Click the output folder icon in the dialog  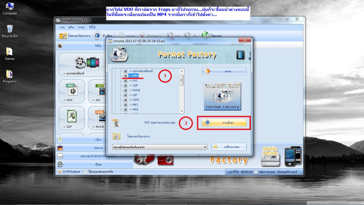pyautogui.click(x=116, y=136)
